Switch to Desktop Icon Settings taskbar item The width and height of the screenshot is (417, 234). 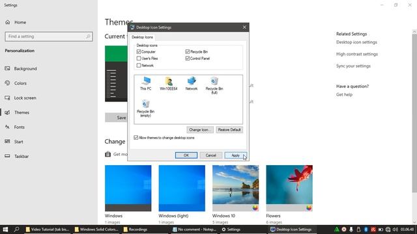click(x=291, y=229)
